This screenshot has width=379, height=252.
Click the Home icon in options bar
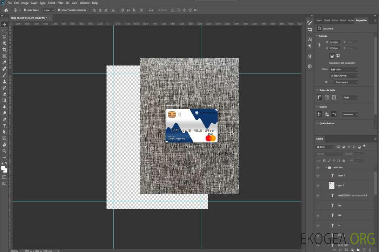click(6, 10)
